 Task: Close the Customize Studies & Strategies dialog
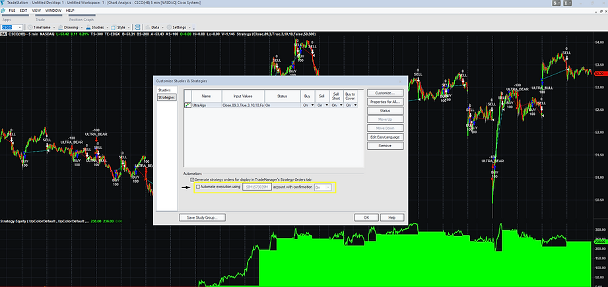[400, 81]
